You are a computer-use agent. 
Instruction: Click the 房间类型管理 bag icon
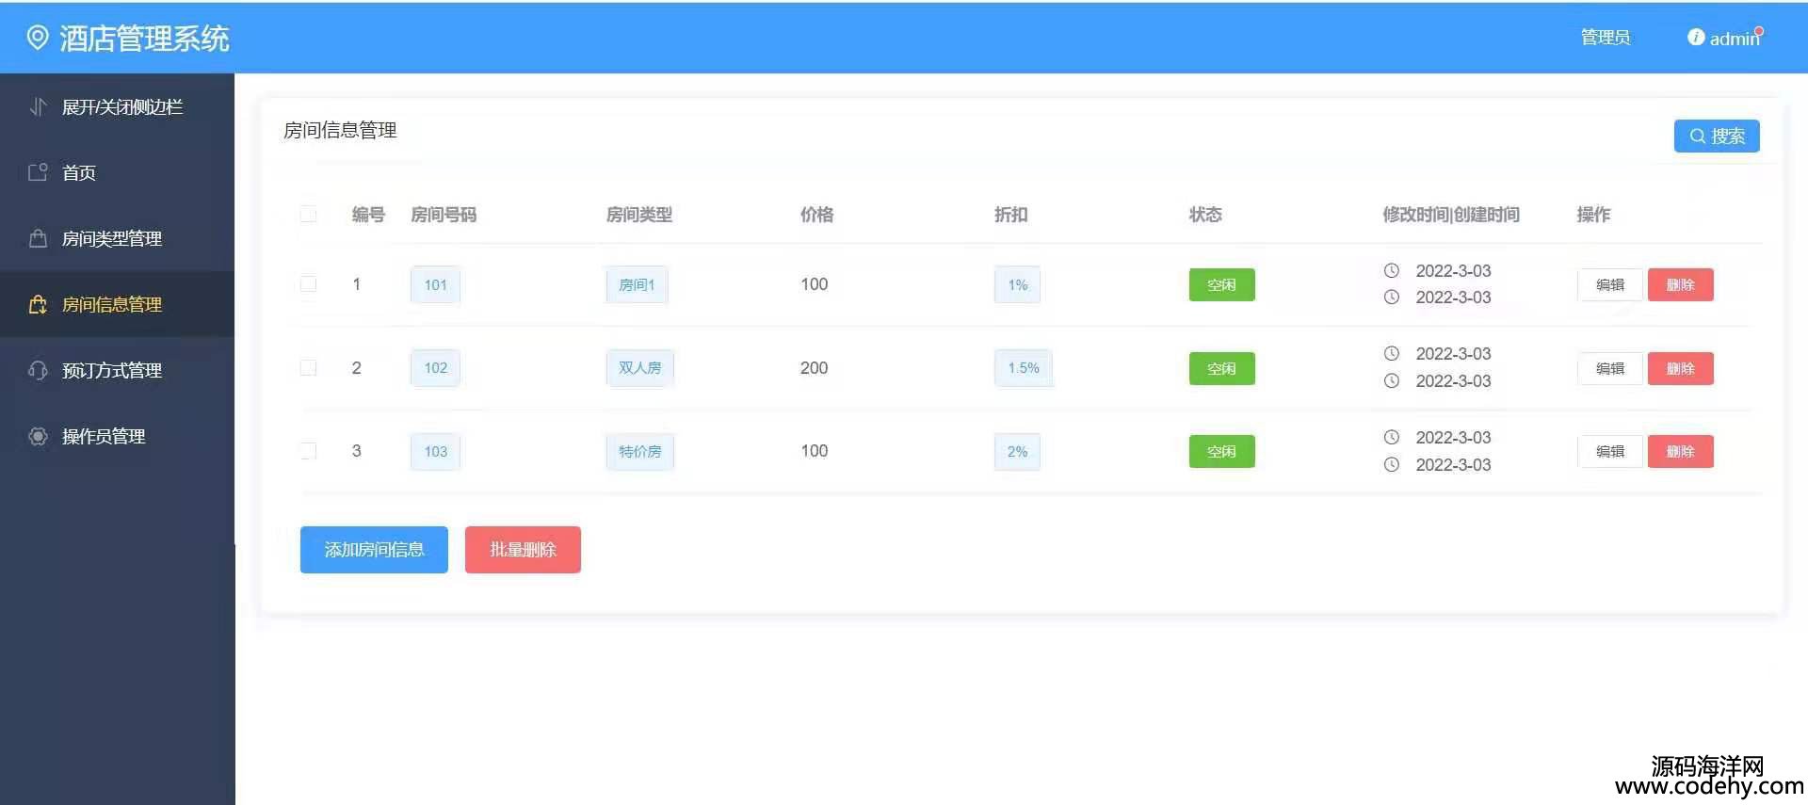click(38, 238)
